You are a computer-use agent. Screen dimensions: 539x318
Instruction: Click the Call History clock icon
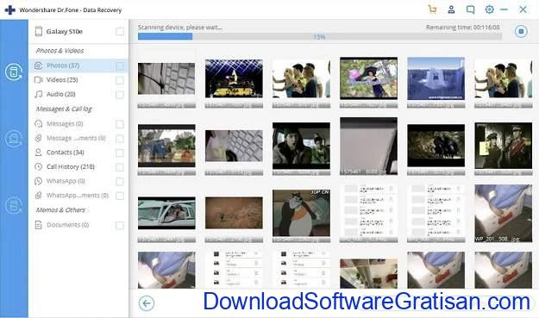coord(39,166)
